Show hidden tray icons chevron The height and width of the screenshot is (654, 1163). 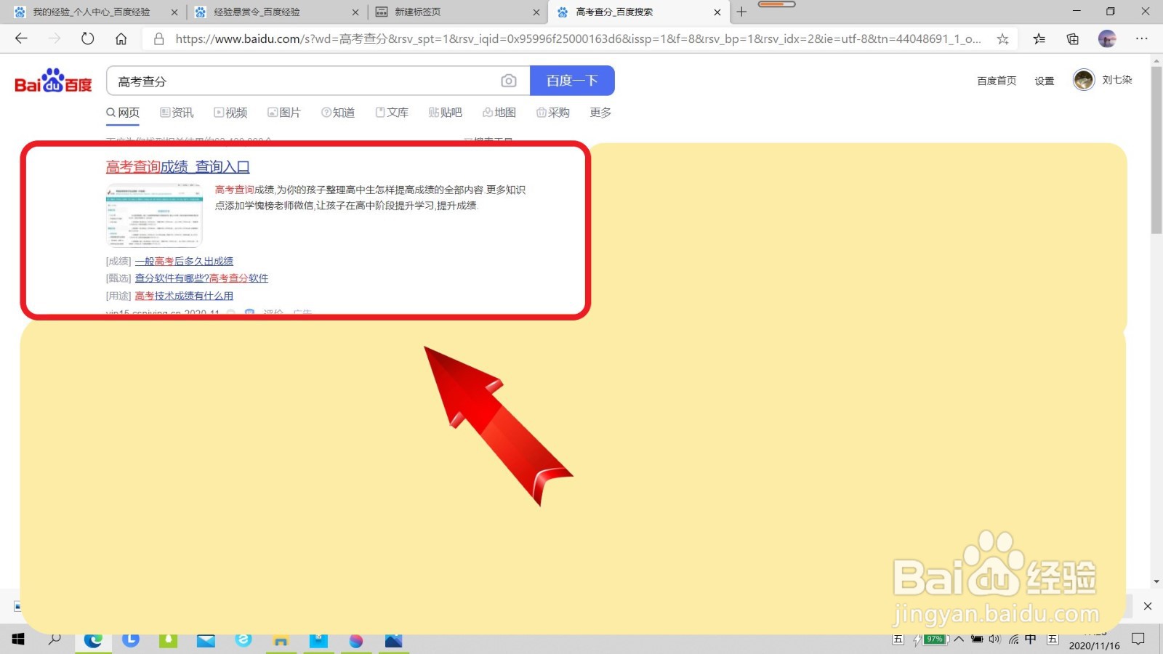click(959, 639)
